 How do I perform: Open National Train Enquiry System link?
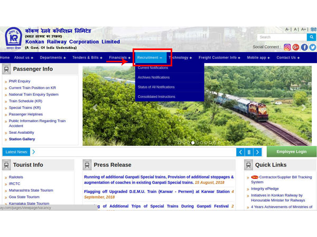pyautogui.click(x=34, y=94)
